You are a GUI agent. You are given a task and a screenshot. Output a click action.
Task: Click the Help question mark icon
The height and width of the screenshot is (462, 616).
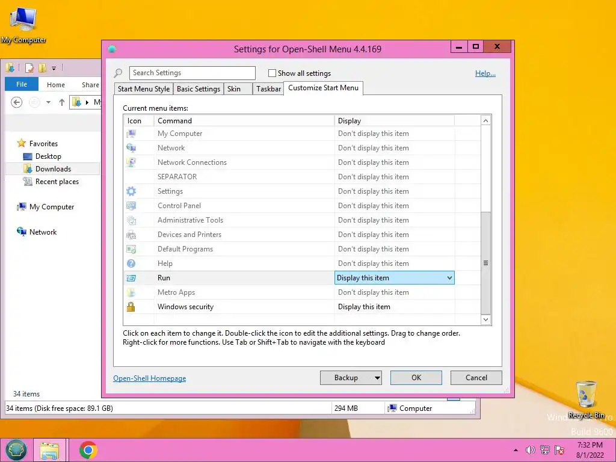pos(131,263)
